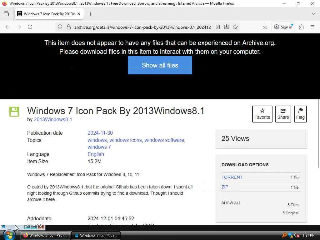Open the 'windows' topic link
Image resolution: width=320 pixels, height=240 pixels.
97,140
